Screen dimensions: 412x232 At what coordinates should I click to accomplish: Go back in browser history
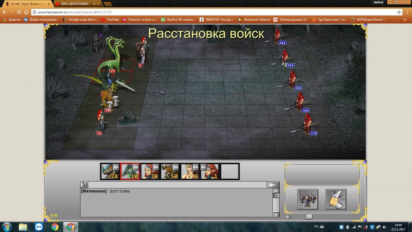tap(5, 12)
